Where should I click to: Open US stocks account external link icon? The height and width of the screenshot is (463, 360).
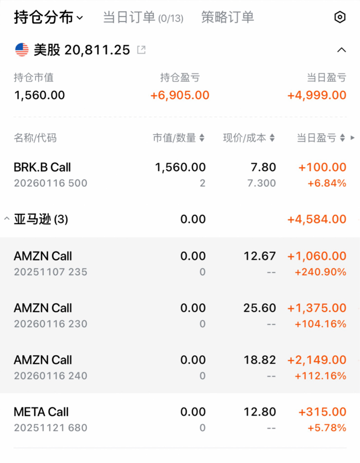pos(141,50)
